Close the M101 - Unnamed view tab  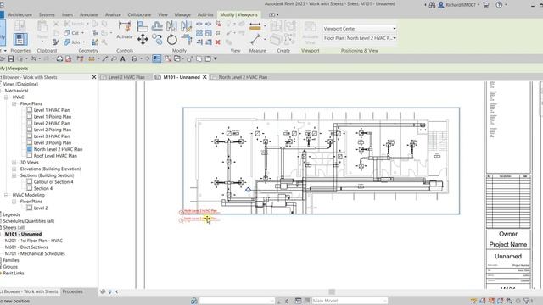pyautogui.click(x=204, y=77)
